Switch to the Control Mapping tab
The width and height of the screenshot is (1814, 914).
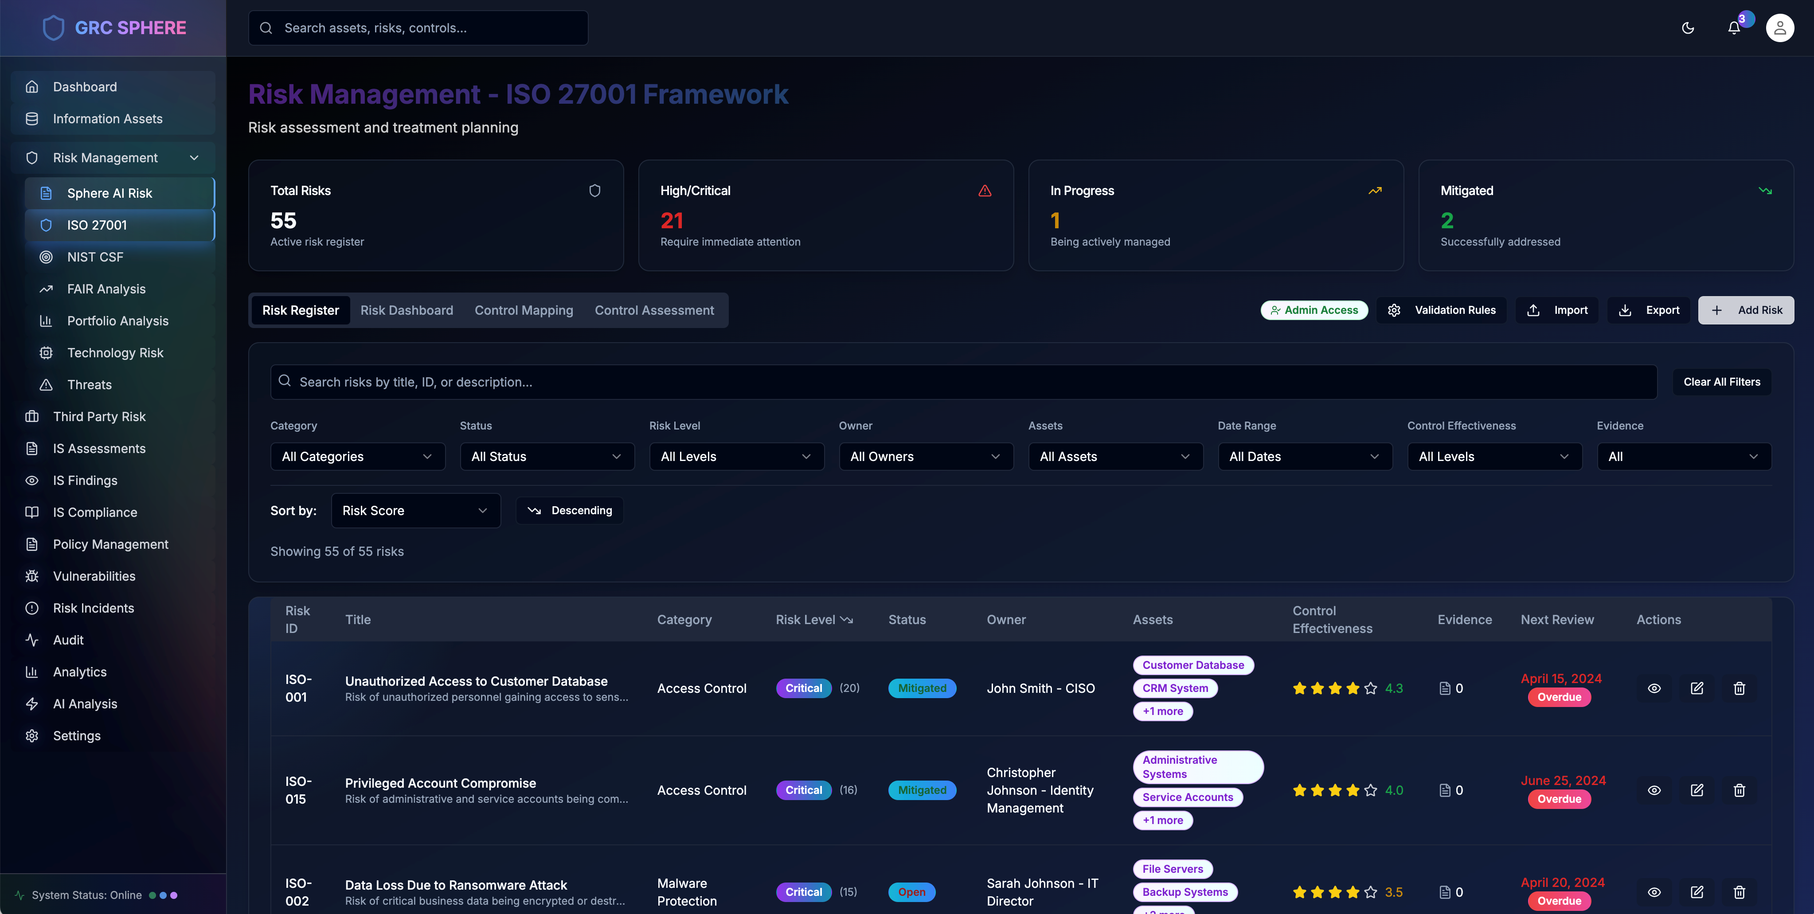(523, 311)
